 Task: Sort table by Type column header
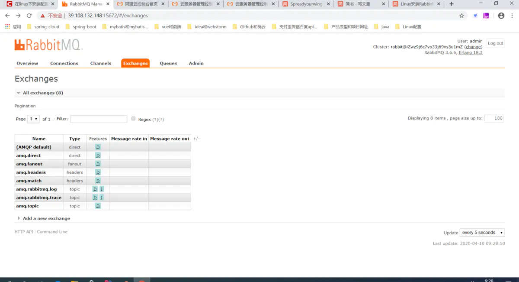pyautogui.click(x=75, y=139)
